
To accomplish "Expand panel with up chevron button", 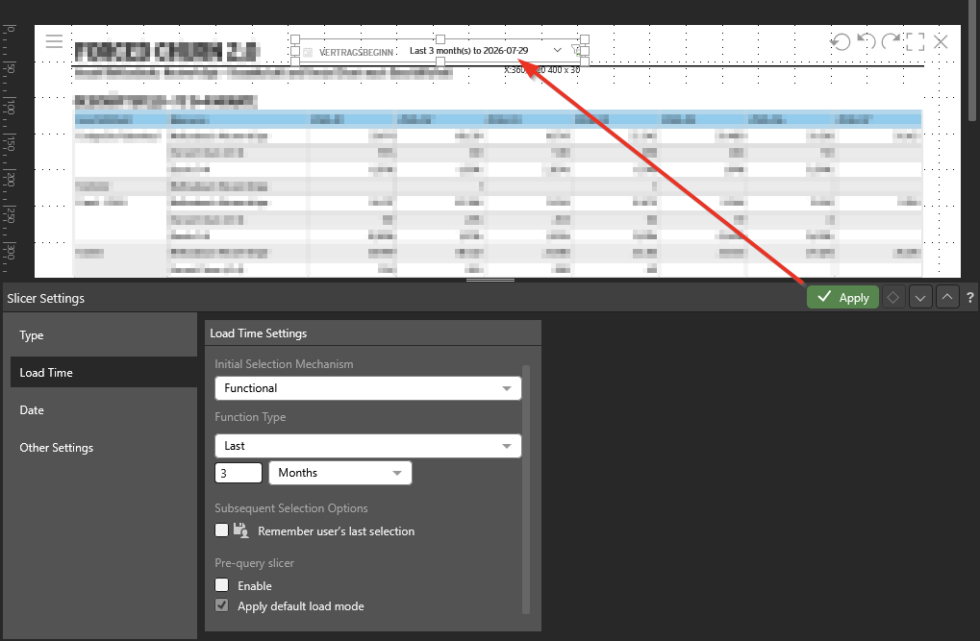I will tap(947, 297).
